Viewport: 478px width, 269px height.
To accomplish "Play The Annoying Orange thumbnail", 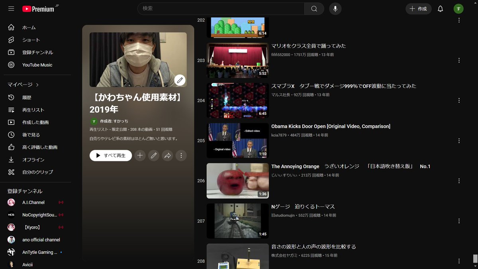I will click(237, 181).
